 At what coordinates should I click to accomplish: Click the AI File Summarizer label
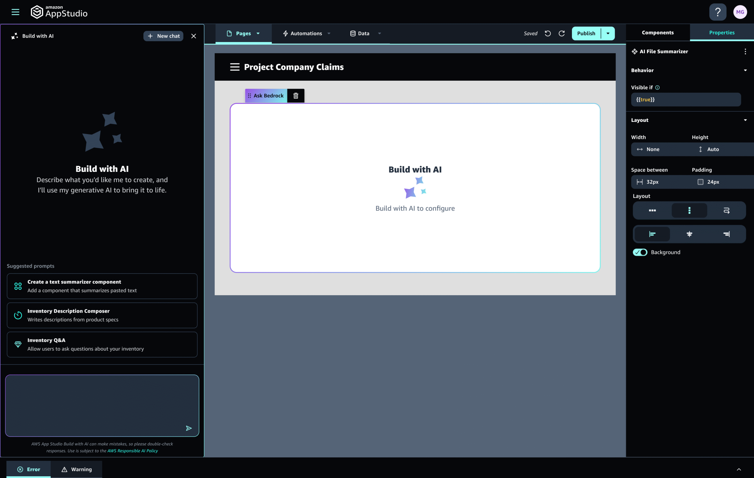(x=664, y=52)
